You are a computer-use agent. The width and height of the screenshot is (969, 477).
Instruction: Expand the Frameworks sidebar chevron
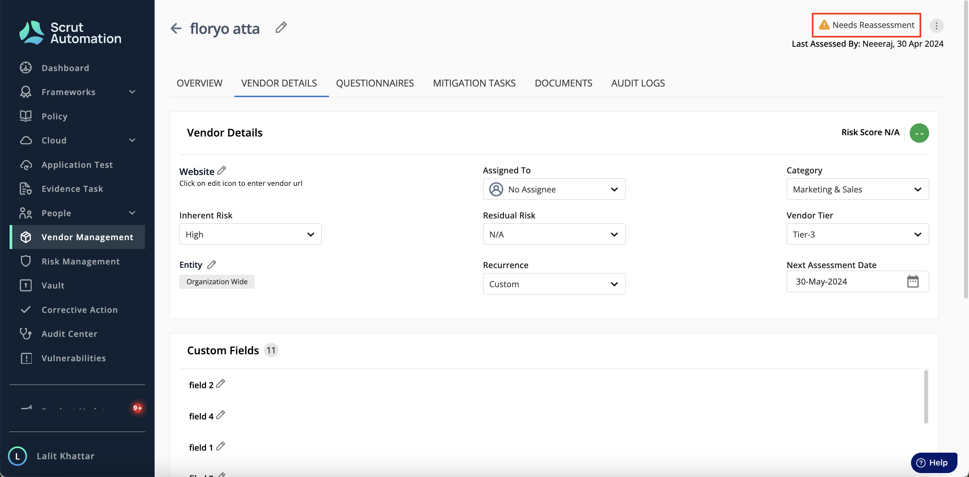tap(132, 92)
